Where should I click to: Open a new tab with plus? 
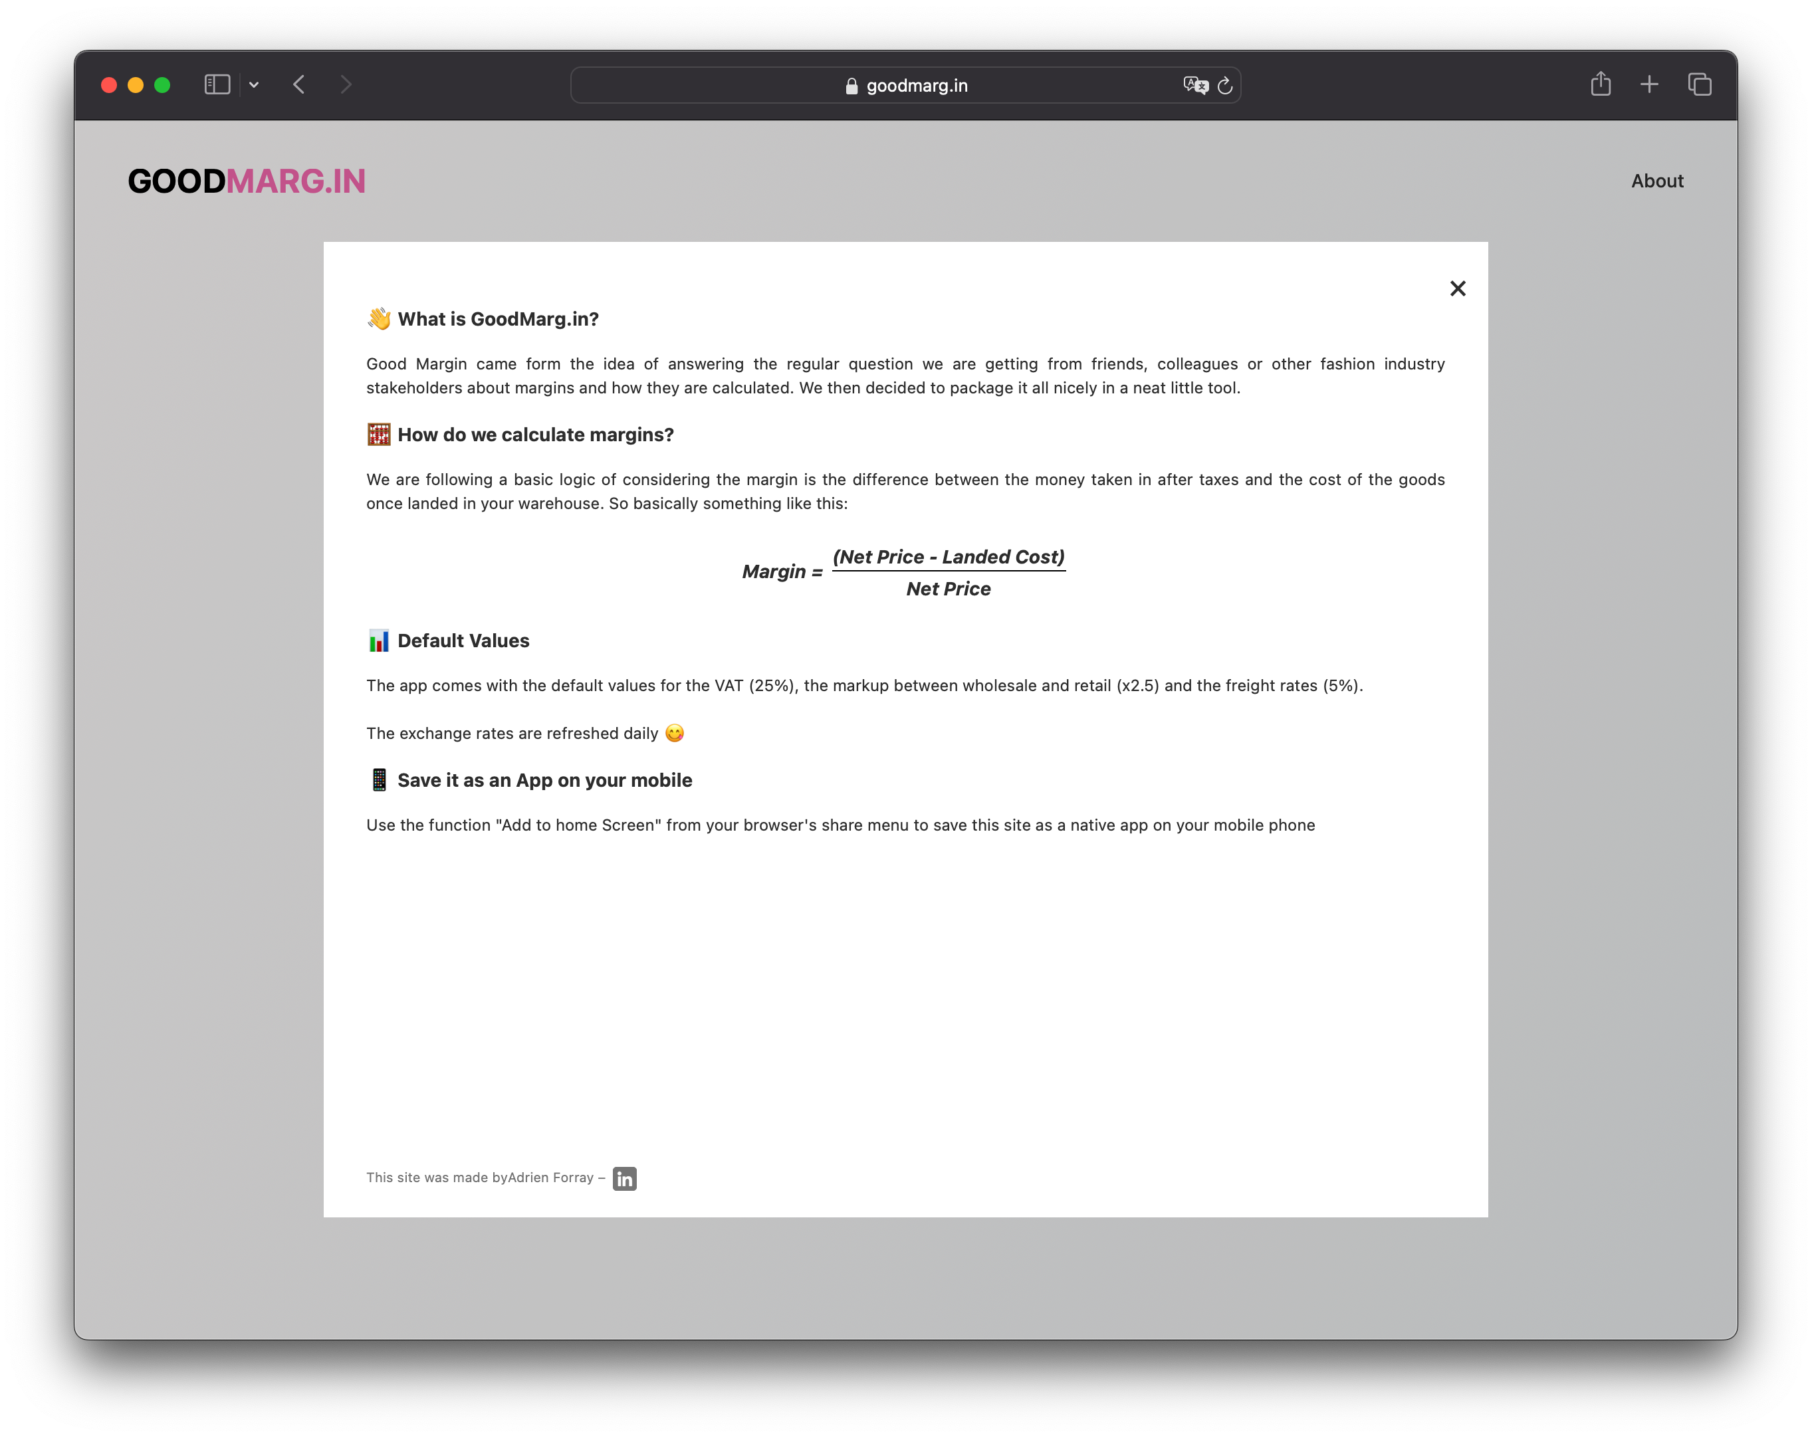tap(1649, 84)
